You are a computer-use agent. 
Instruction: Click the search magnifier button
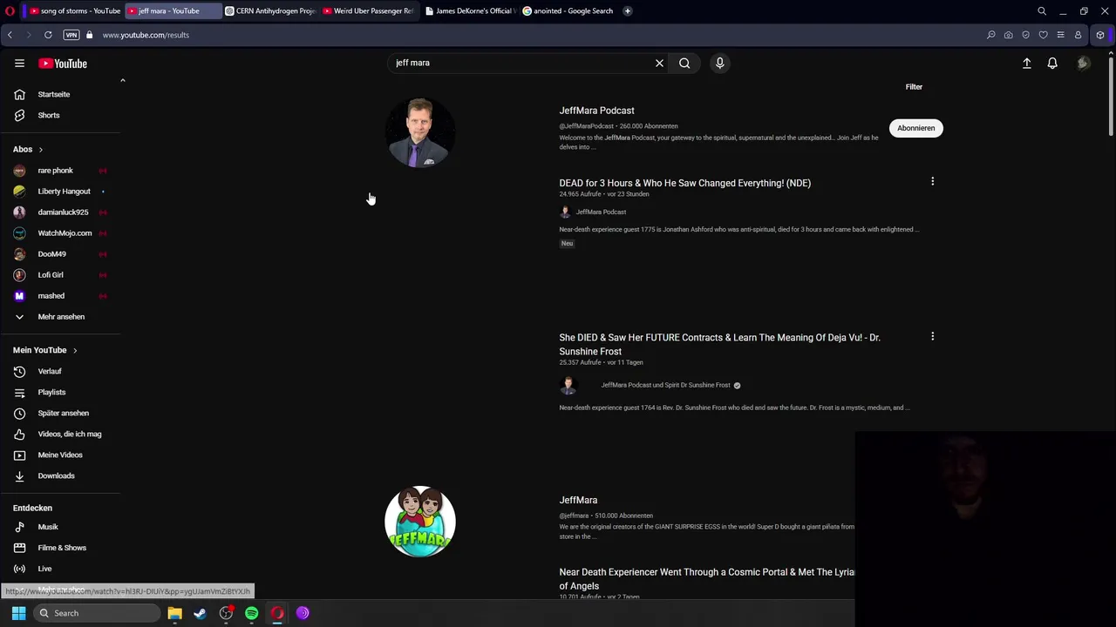click(684, 63)
